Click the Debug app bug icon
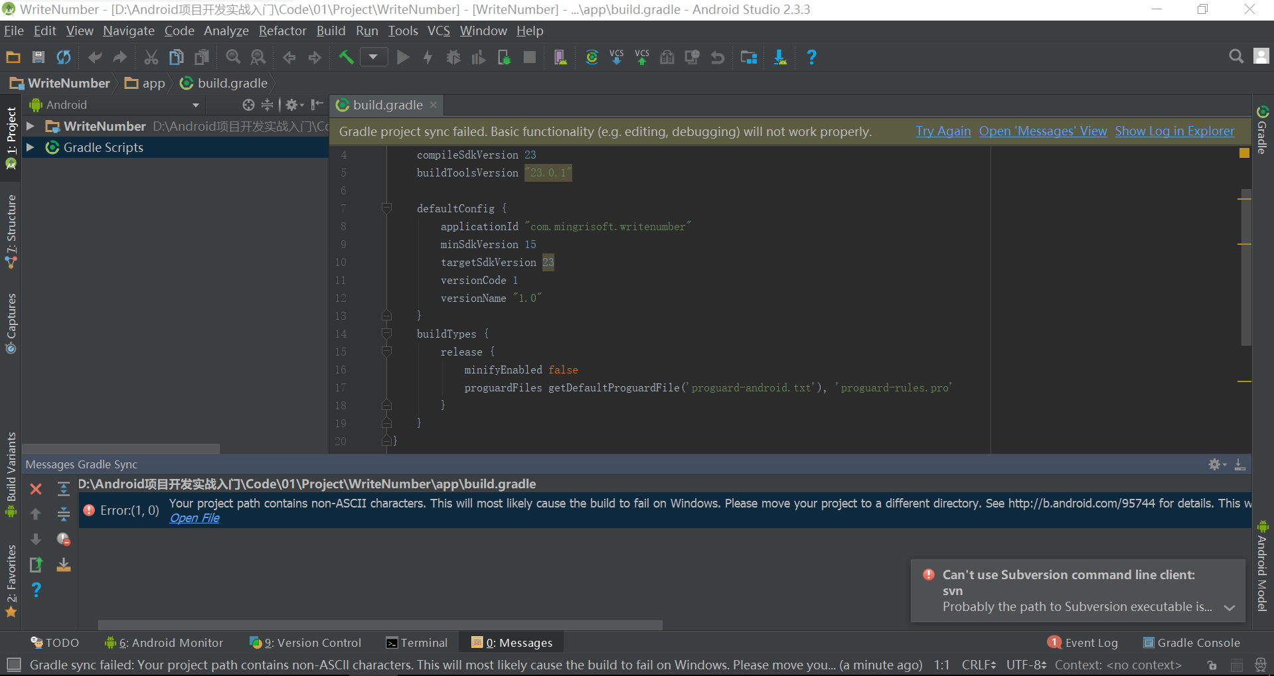The width and height of the screenshot is (1274, 676). 453,58
